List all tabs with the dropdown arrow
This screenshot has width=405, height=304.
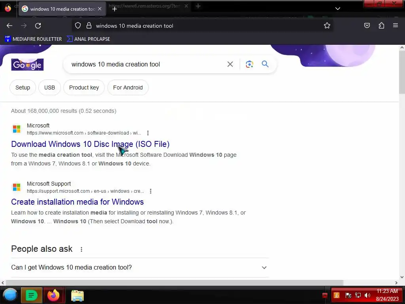338,9
